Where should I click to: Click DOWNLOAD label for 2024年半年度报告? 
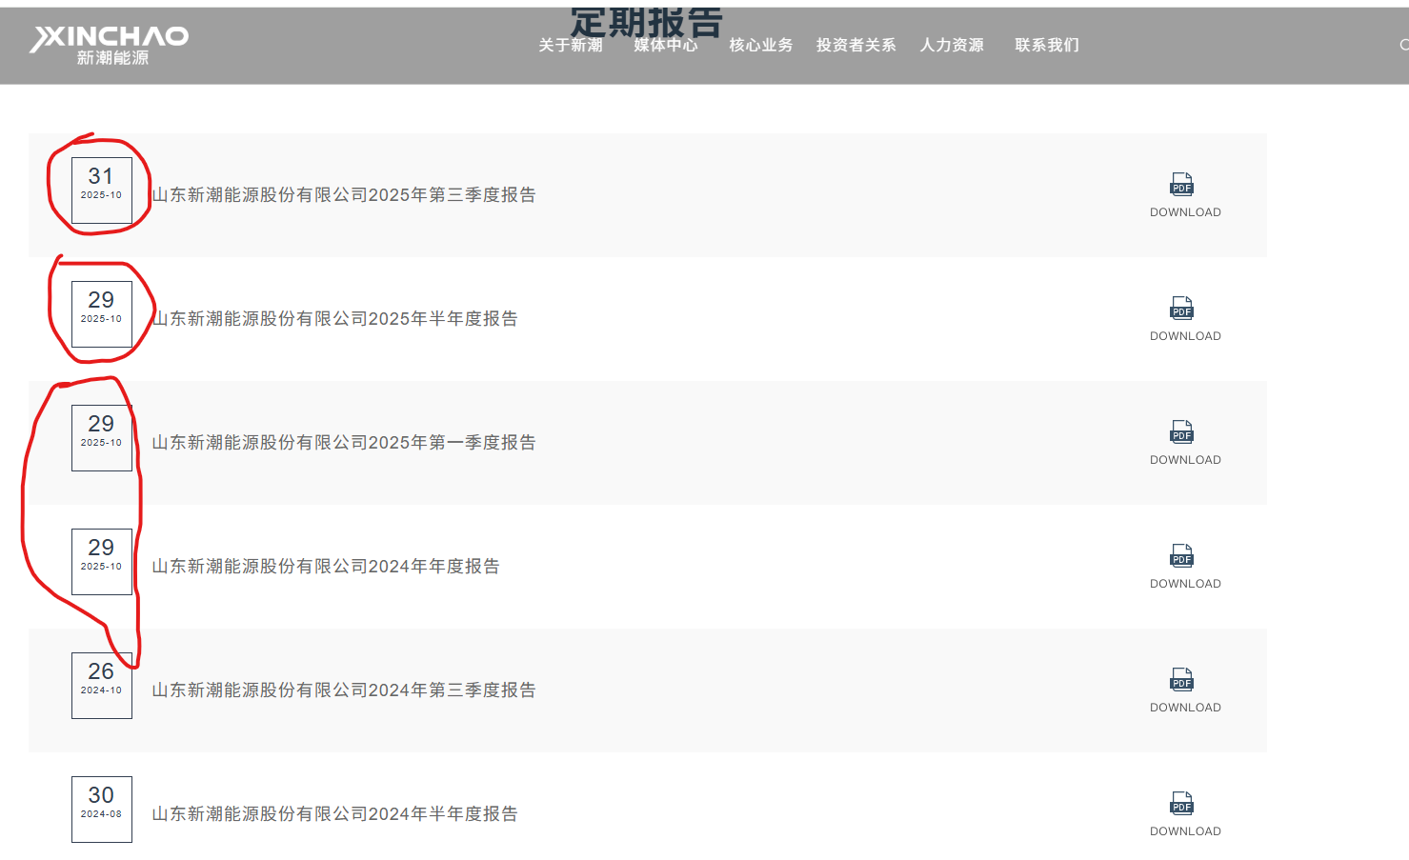coord(1185,831)
